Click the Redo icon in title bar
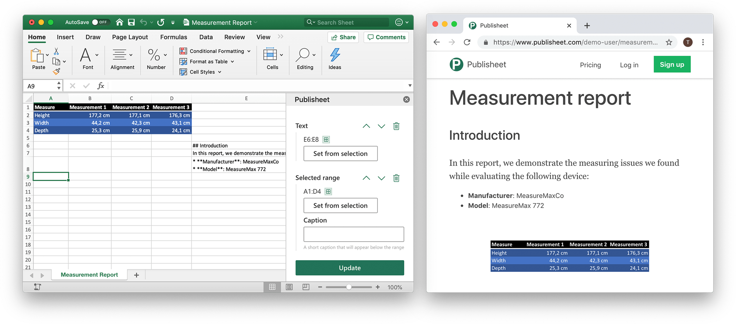736x324 pixels. click(x=161, y=22)
